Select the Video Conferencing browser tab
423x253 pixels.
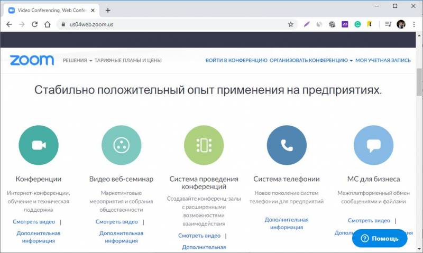(x=51, y=10)
